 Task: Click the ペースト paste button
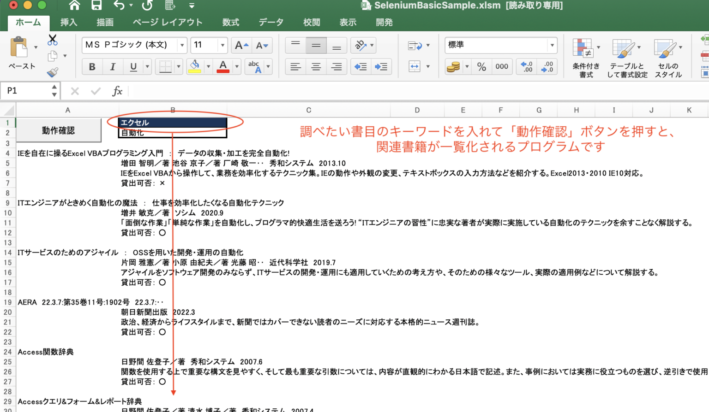[x=20, y=53]
